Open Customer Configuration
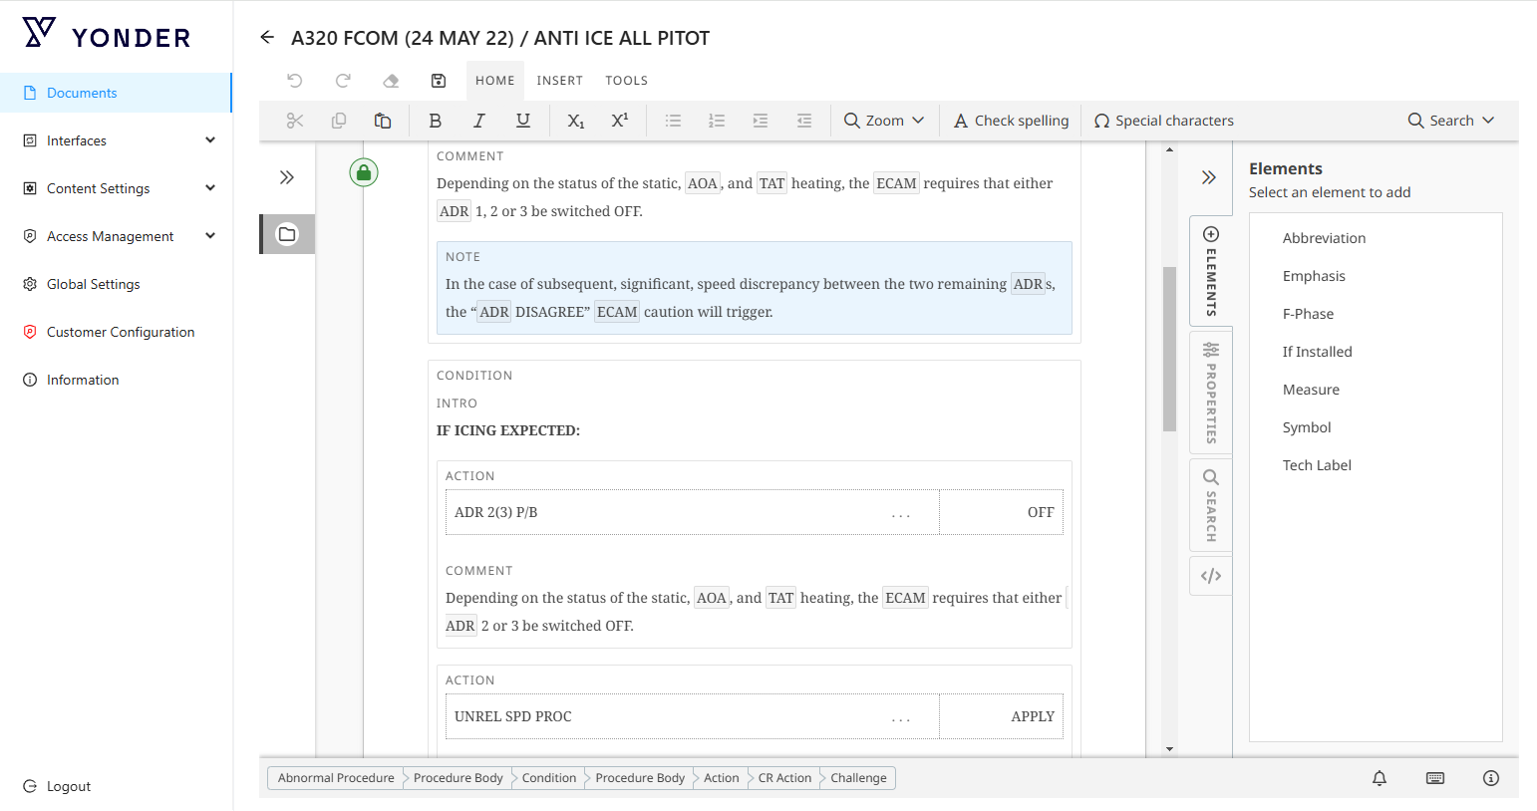 pos(116,332)
